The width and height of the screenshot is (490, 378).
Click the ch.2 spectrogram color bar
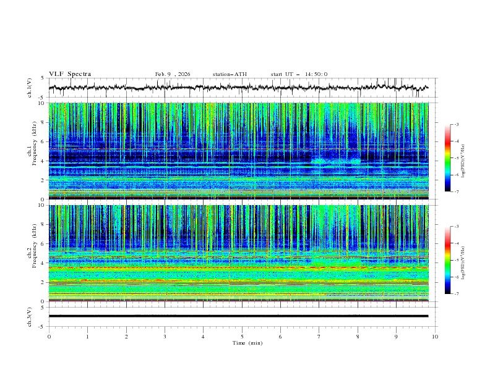(x=447, y=260)
